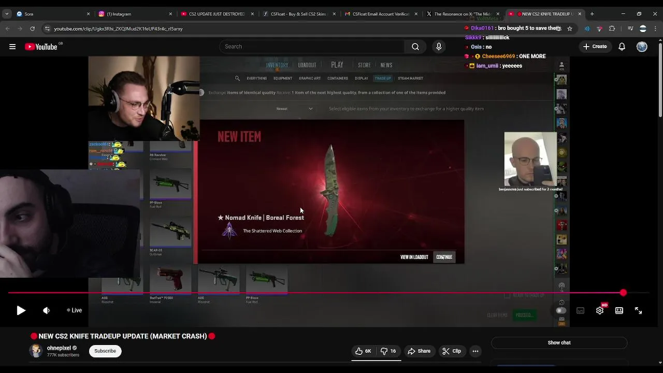Open browser media controls icon

tap(630, 29)
